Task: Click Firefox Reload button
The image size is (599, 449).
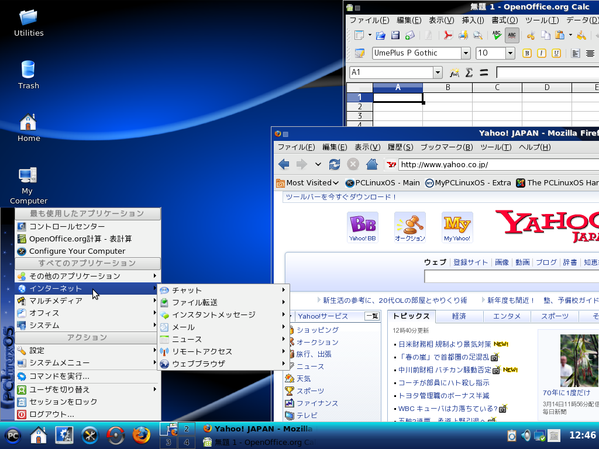Action: 335,164
